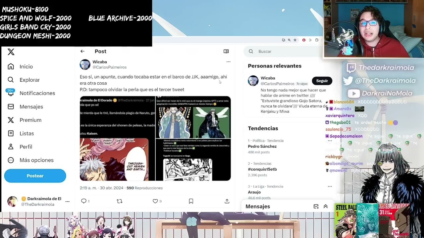Click the red Opera-style extension icon

(x=304, y=40)
